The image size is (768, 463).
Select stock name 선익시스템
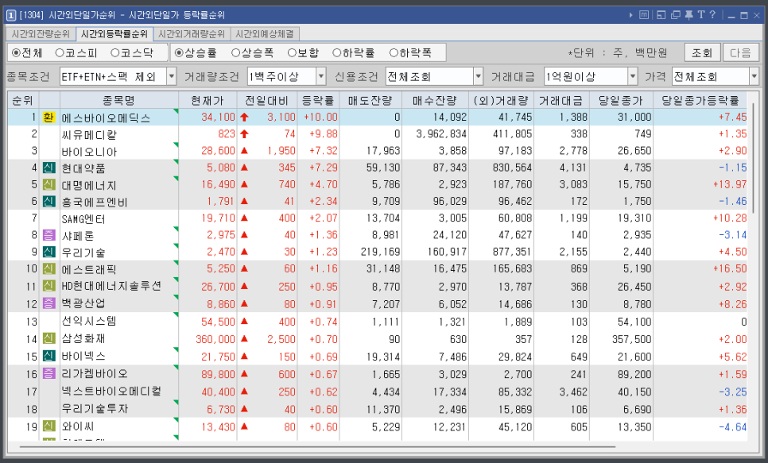coord(89,322)
